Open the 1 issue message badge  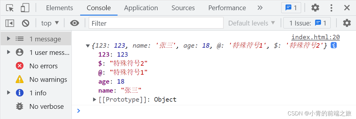pyautogui.click(x=291, y=8)
